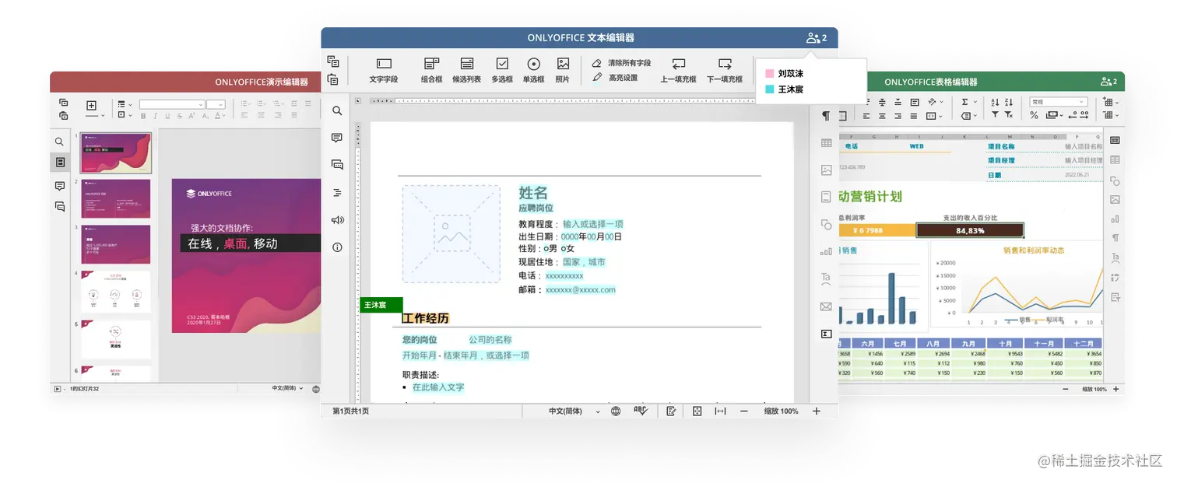
Task: Click the education field 输入或选择一项
Action: (x=593, y=224)
